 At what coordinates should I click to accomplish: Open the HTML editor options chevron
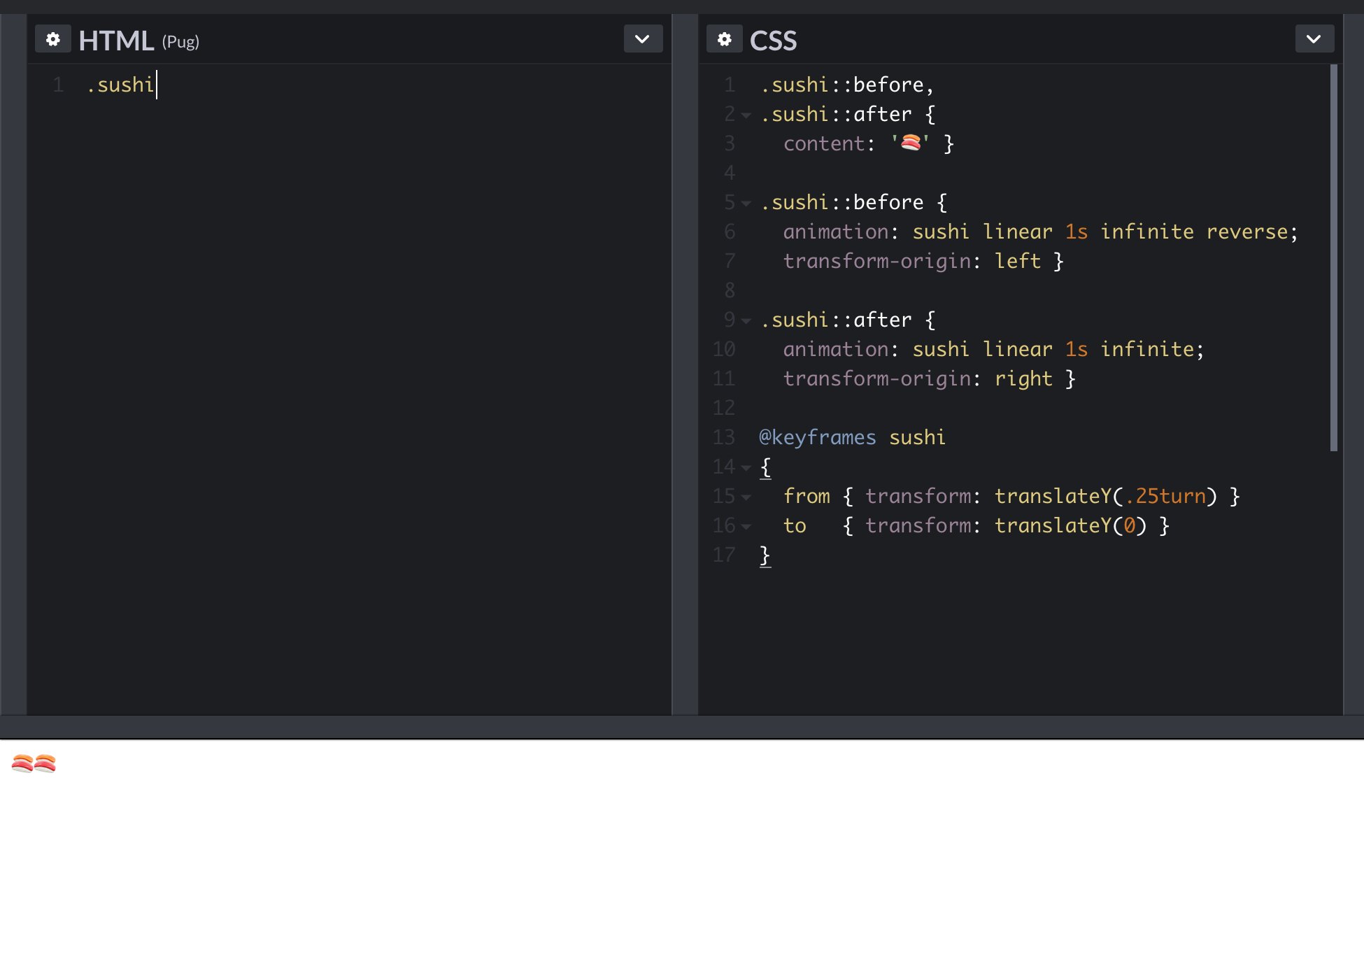642,38
